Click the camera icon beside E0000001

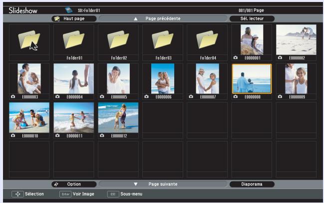(235, 57)
